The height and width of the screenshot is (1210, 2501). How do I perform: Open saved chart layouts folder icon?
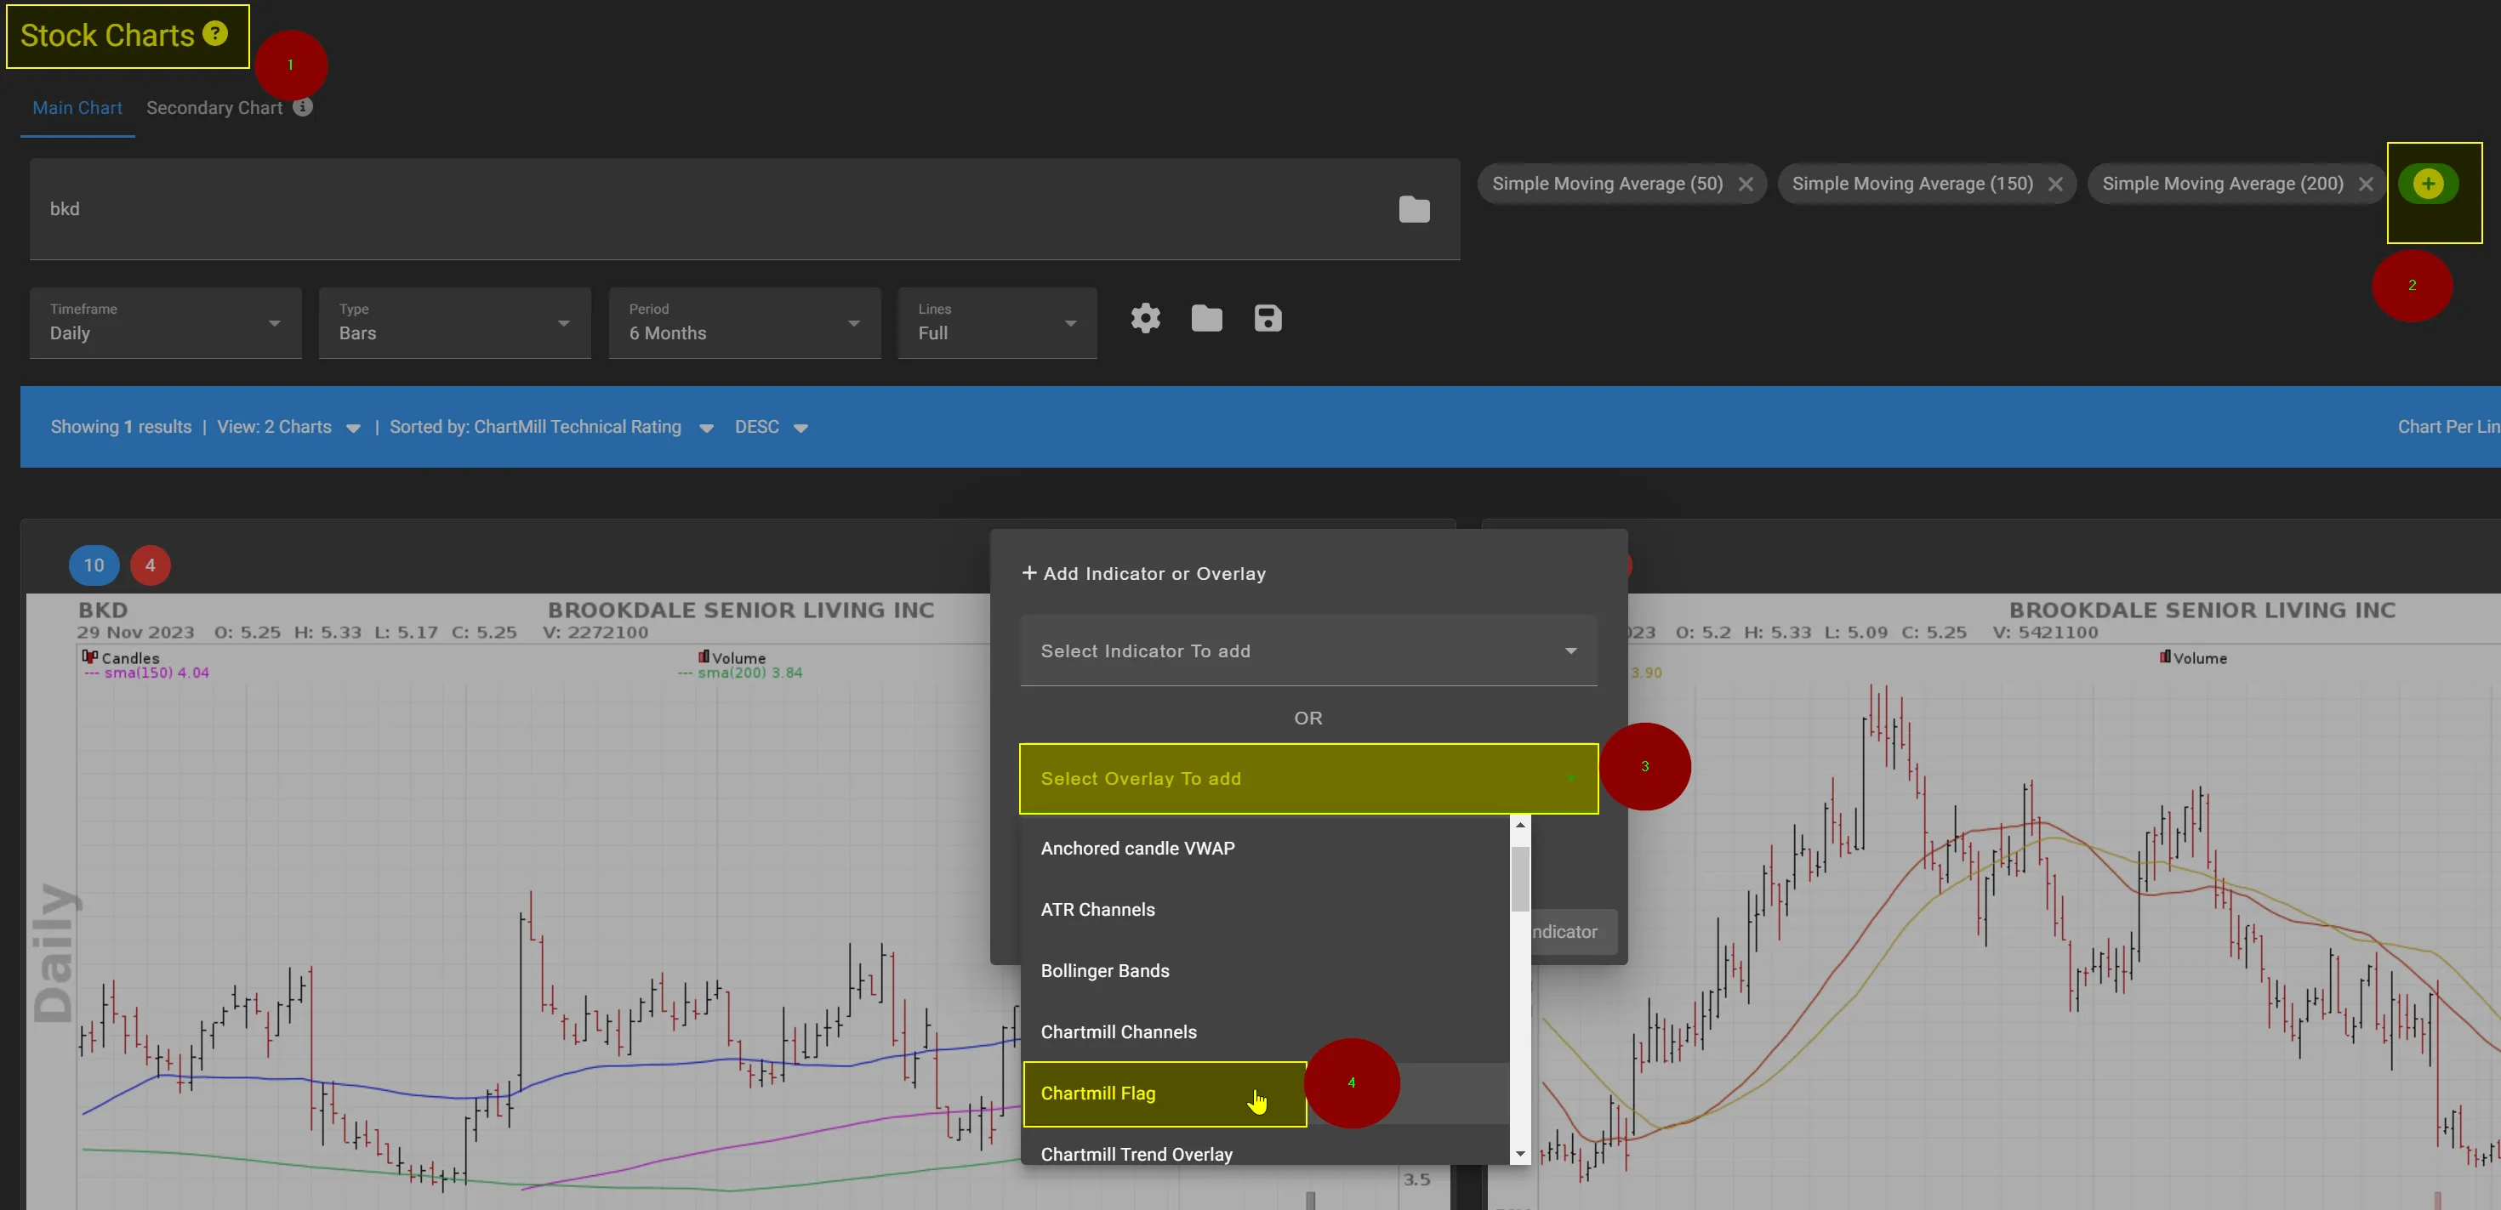pos(1206,318)
